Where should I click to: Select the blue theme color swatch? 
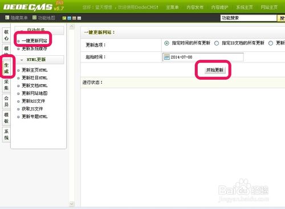point(70,18)
